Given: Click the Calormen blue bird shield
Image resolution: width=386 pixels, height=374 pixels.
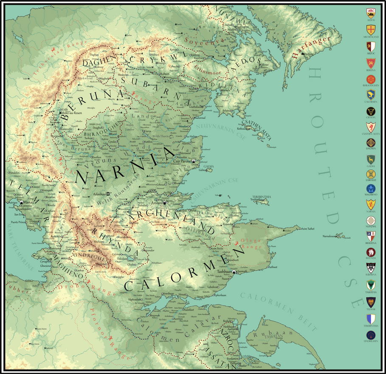Looking at the screenshot, I should 371,95.
